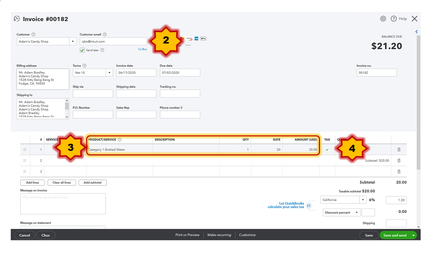Image resolution: width=439 pixels, height=254 pixels.
Task: Open the settings gear icon
Action: (383, 19)
